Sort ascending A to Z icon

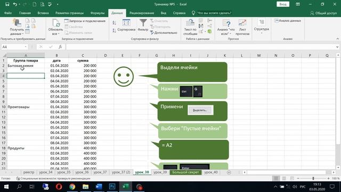coord(115,22)
